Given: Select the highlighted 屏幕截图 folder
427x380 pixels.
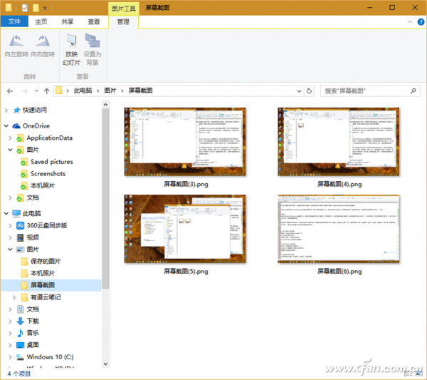Looking at the screenshot, I should 51,285.
